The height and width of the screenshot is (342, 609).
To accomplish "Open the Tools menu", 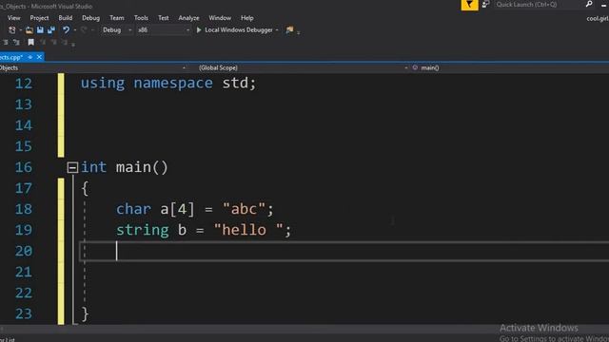I will (141, 18).
